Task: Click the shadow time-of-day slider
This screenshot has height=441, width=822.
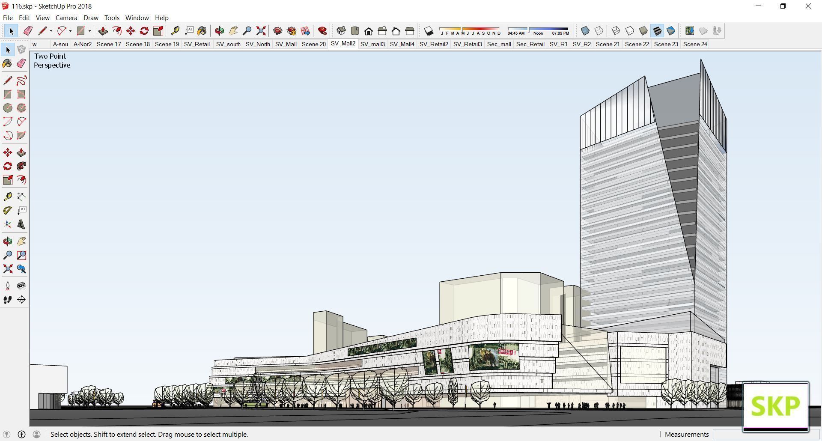Action: [x=538, y=31]
